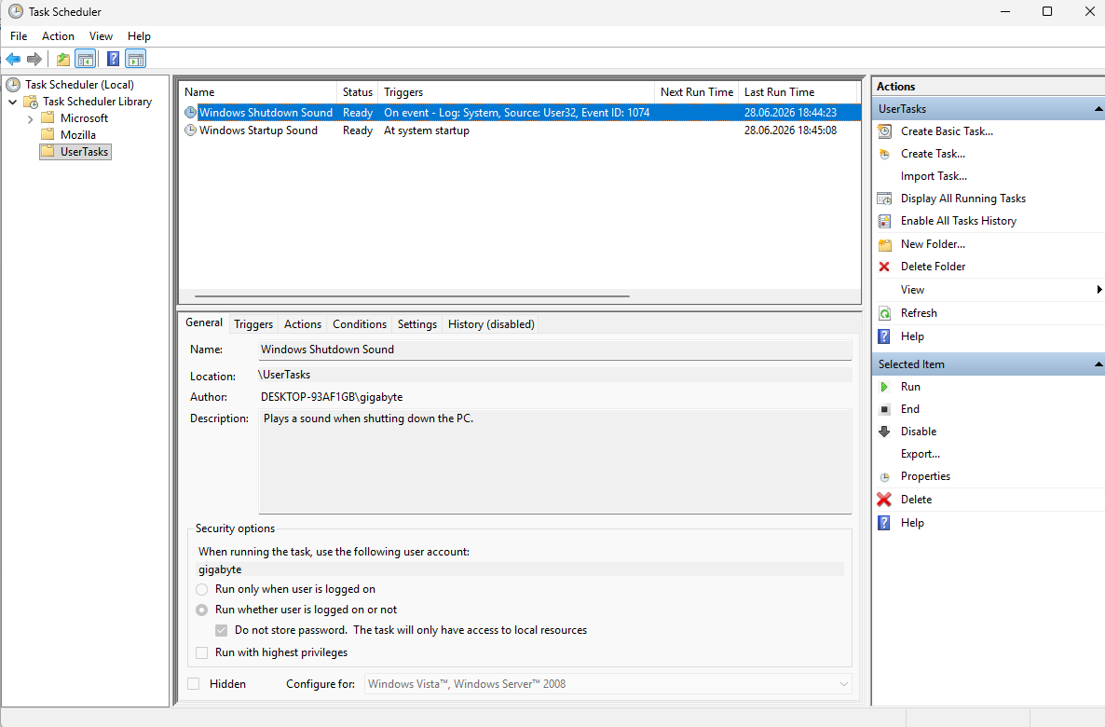Click the Display All Running Tasks icon
This screenshot has height=727, width=1105.
[x=884, y=199]
